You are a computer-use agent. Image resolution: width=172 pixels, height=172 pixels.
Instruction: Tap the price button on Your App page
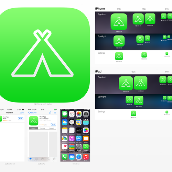[53, 124]
